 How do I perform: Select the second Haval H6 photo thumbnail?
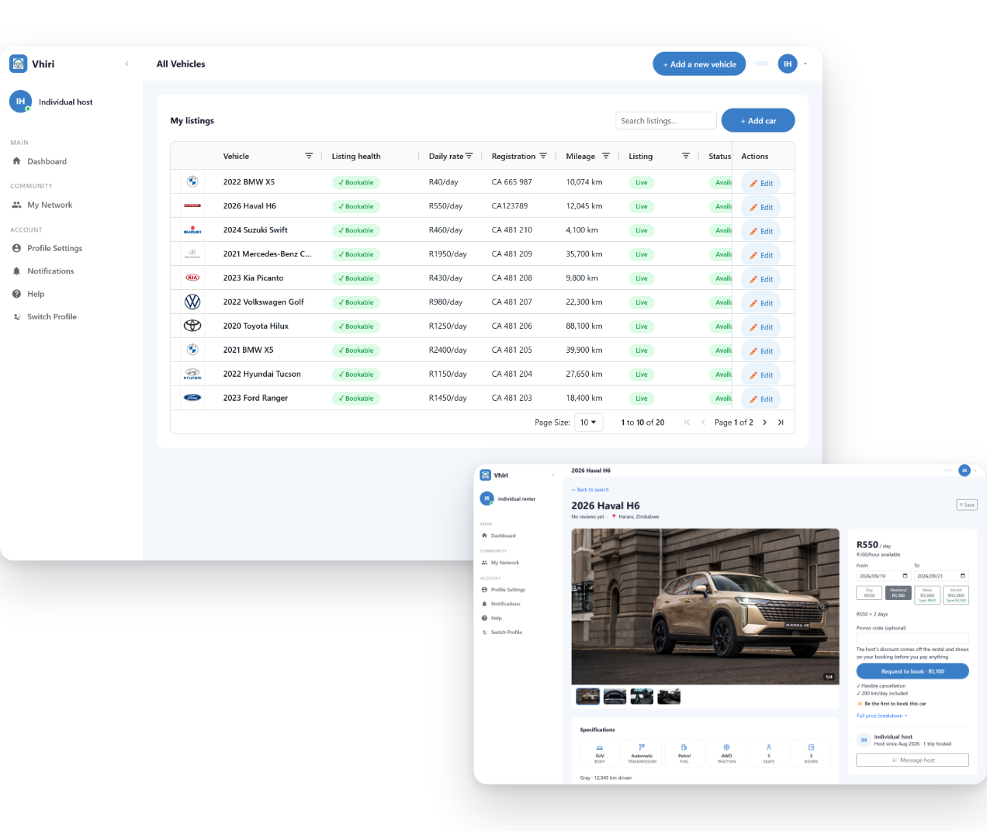[x=615, y=696]
